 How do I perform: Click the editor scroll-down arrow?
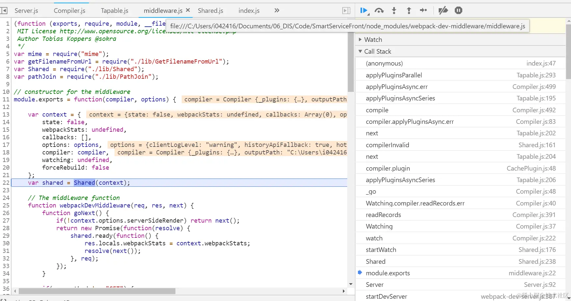[x=350, y=284]
